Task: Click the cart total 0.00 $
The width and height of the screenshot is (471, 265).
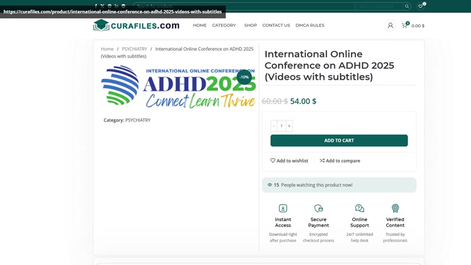Action: pos(418,26)
